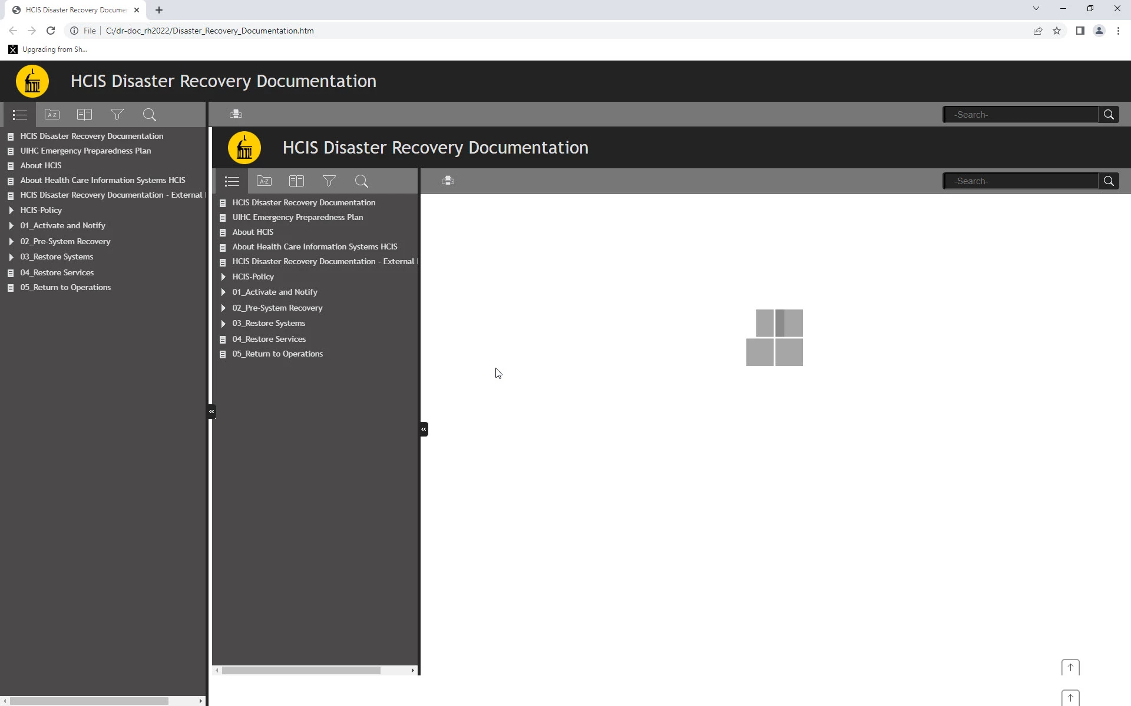1131x706 pixels.
Task: Open the inner Glossary book icon
Action: (296, 181)
